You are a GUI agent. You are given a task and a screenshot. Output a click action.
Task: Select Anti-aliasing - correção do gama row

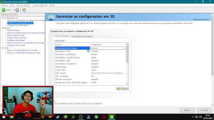(x=90, y=58)
